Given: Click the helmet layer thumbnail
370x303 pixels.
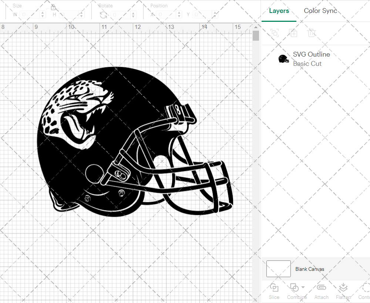Looking at the screenshot, I should coord(283,58).
